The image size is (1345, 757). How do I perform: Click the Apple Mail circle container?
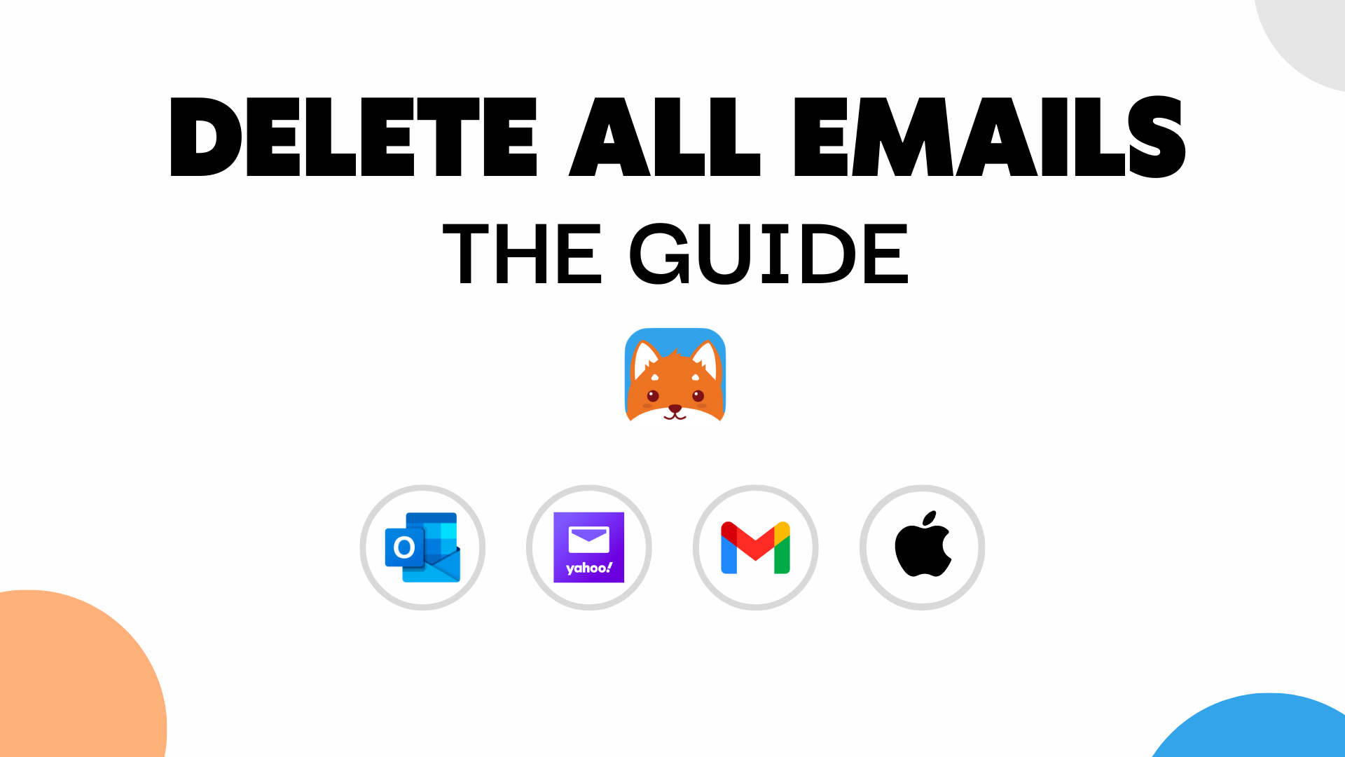922,547
